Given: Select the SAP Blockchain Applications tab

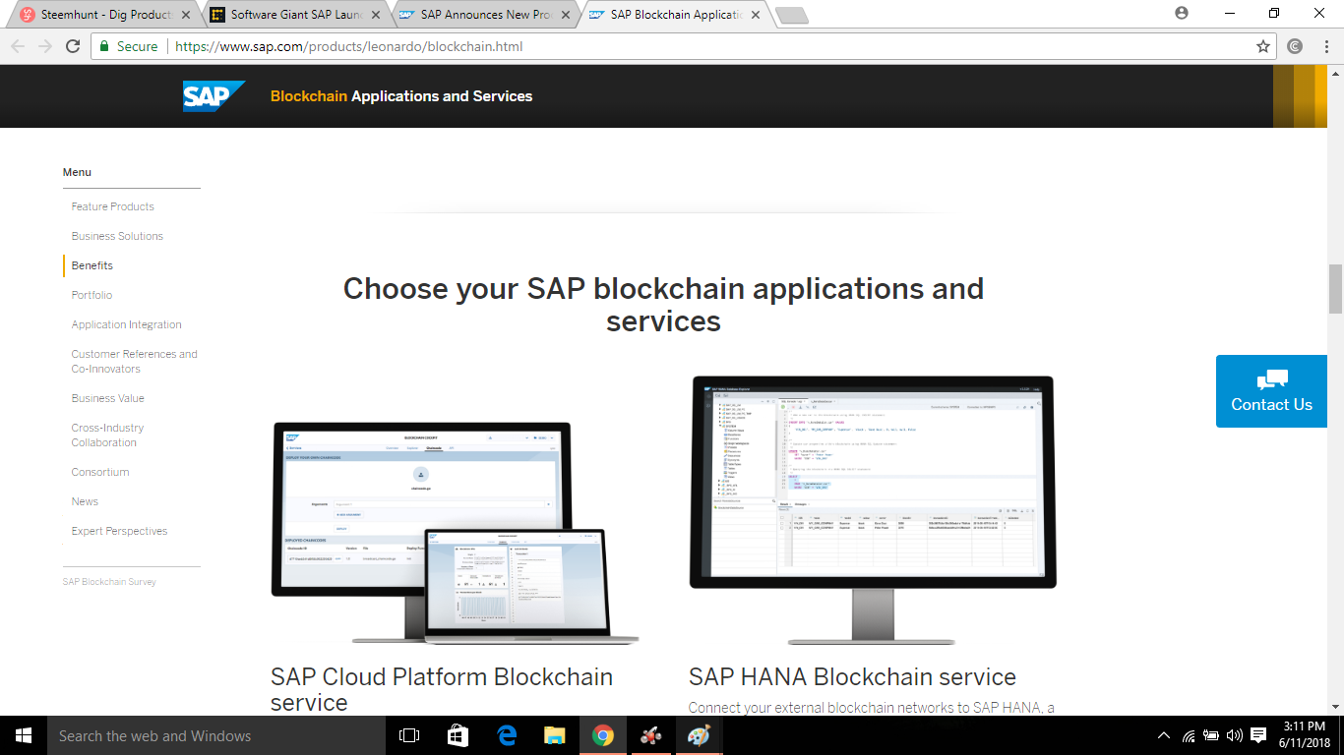Looking at the screenshot, I should click(676, 15).
